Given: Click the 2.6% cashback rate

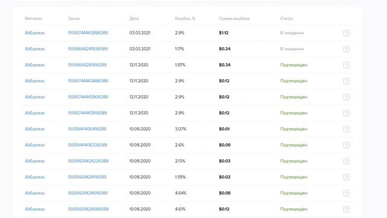Looking at the screenshot, I should pyautogui.click(x=180, y=145).
